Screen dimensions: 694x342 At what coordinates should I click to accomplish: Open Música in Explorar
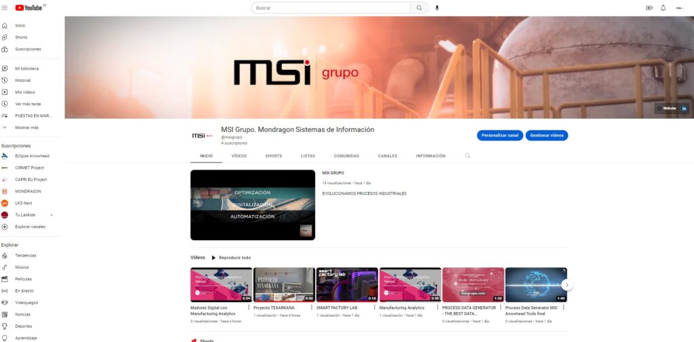tap(22, 267)
